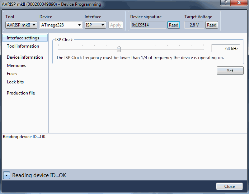Open the Device information page

(x=25, y=57)
